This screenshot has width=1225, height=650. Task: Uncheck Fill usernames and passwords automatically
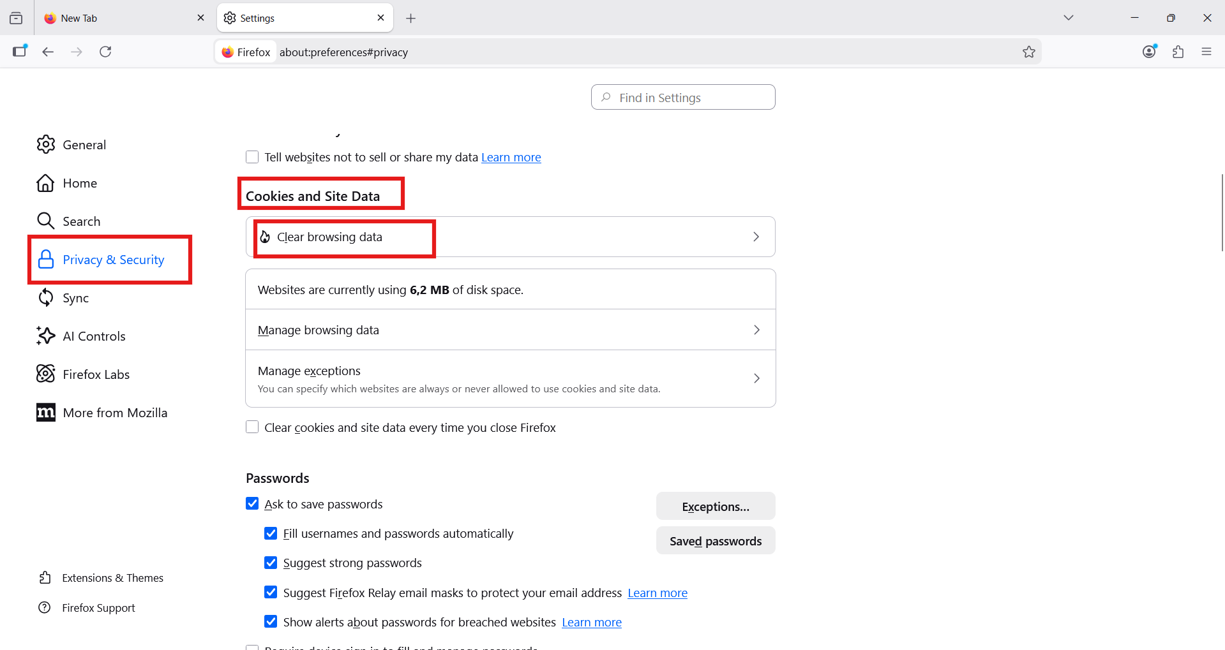click(271, 533)
